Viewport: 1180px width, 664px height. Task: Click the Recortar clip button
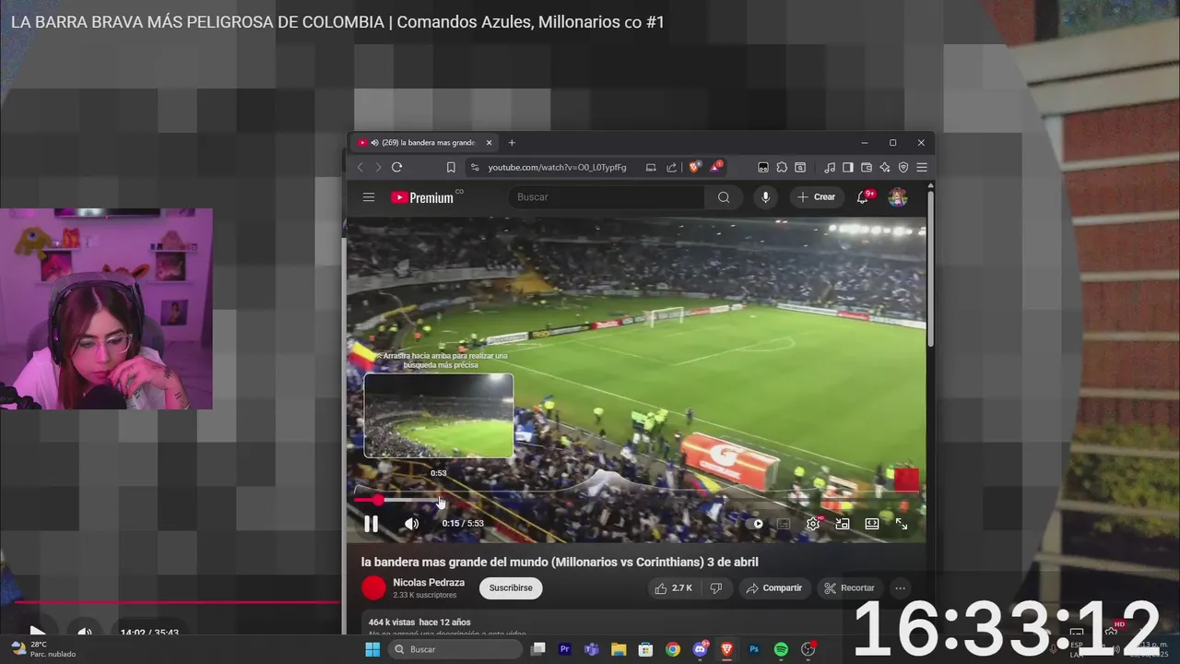(x=849, y=587)
